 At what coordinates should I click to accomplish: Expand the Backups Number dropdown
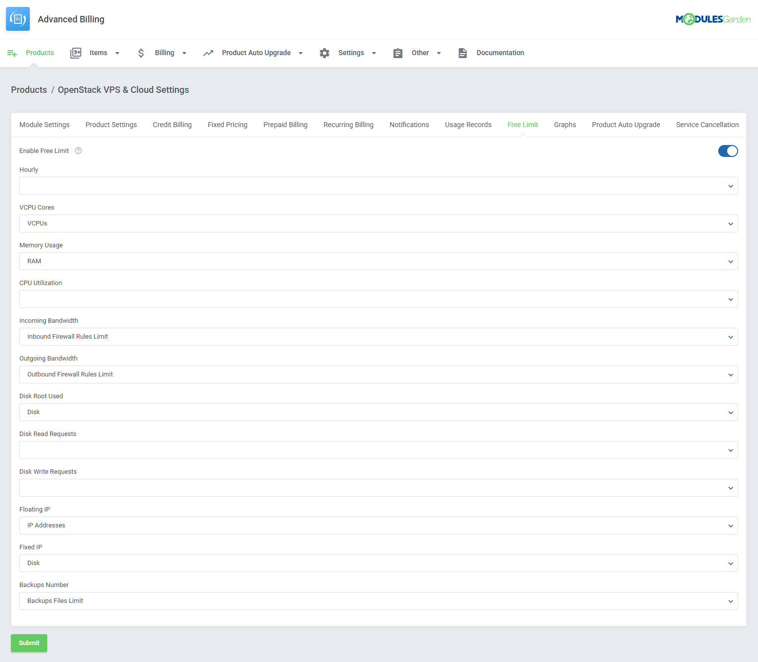pyautogui.click(x=730, y=601)
